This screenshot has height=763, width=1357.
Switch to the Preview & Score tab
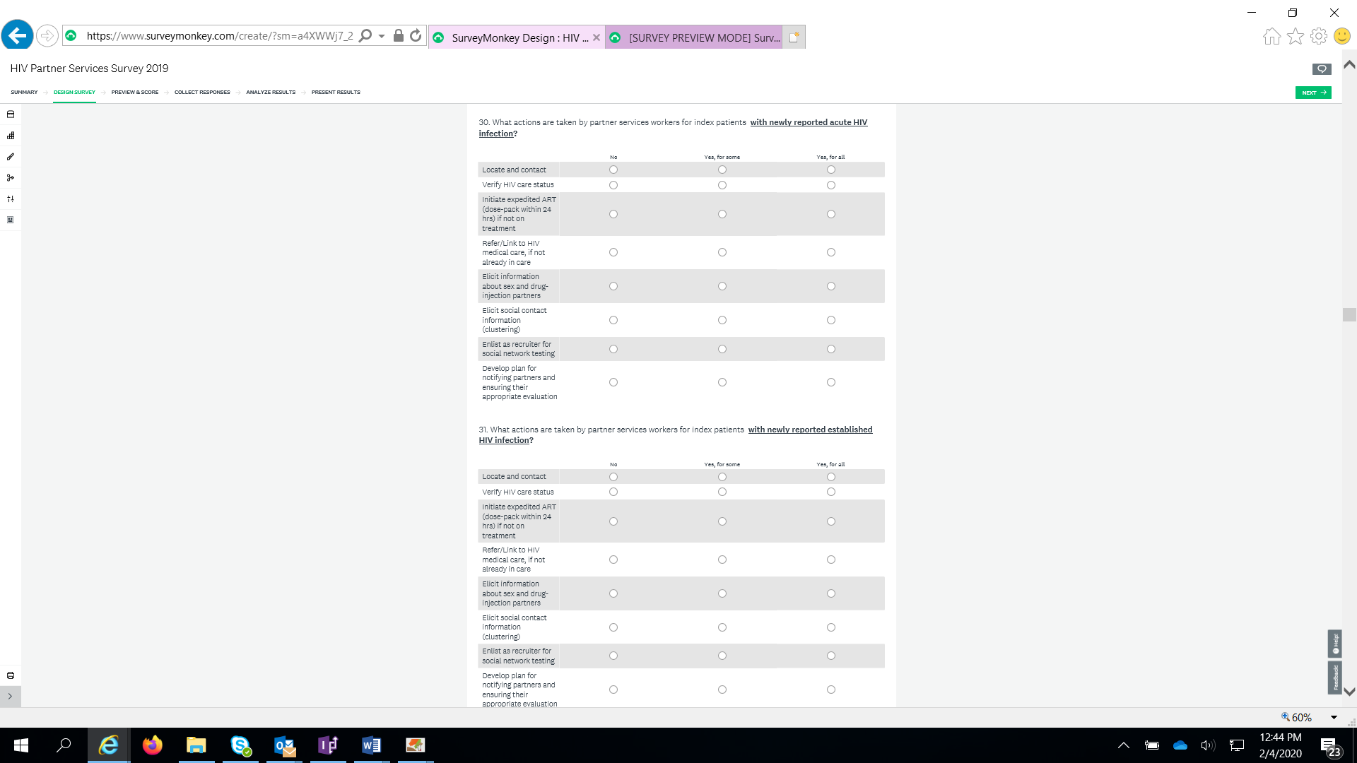134,93
